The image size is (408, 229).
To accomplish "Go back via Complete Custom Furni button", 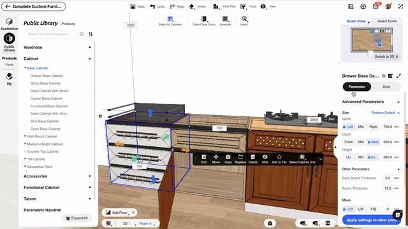I will [x=34, y=6].
